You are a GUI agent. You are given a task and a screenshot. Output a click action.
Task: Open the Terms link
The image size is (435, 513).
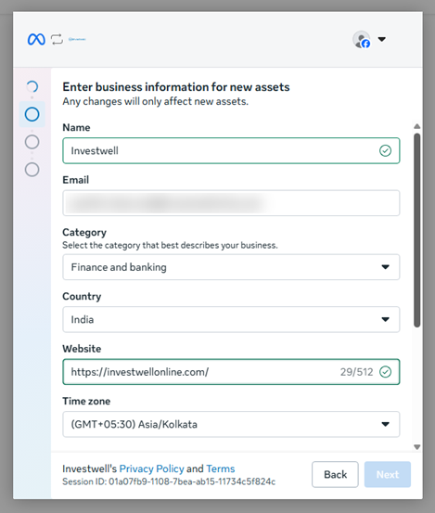pos(221,468)
